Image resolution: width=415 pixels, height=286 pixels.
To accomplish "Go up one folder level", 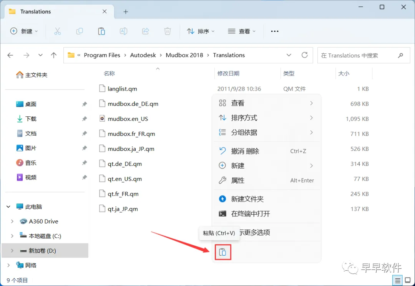I will tap(54, 55).
